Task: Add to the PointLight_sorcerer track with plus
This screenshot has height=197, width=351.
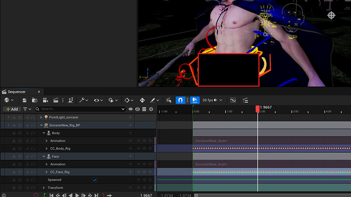Action: (x=130, y=117)
